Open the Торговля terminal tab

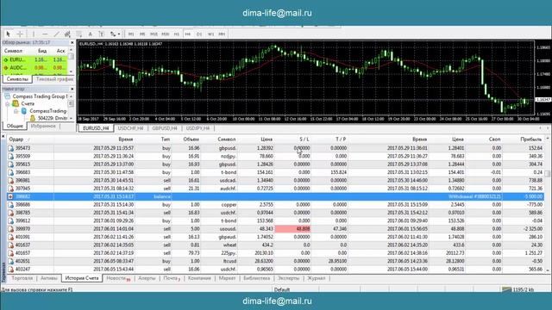point(22,278)
